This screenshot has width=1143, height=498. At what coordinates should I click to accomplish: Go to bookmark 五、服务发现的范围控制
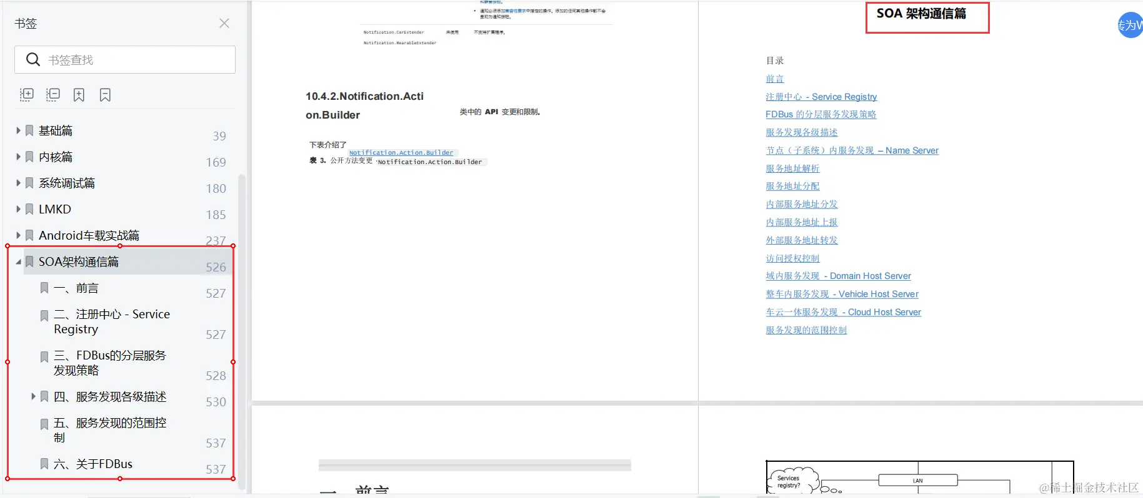[110, 430]
